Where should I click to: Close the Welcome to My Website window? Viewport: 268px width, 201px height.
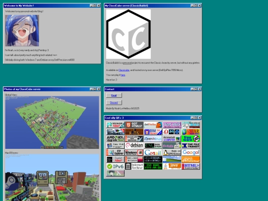click(x=99, y=5)
